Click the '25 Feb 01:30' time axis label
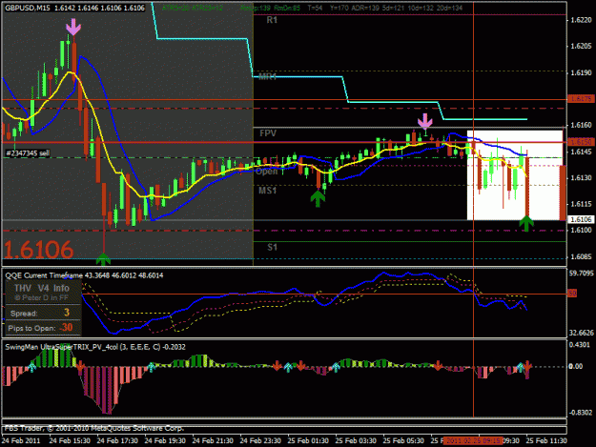This screenshot has height=447, width=596. pos(308,441)
